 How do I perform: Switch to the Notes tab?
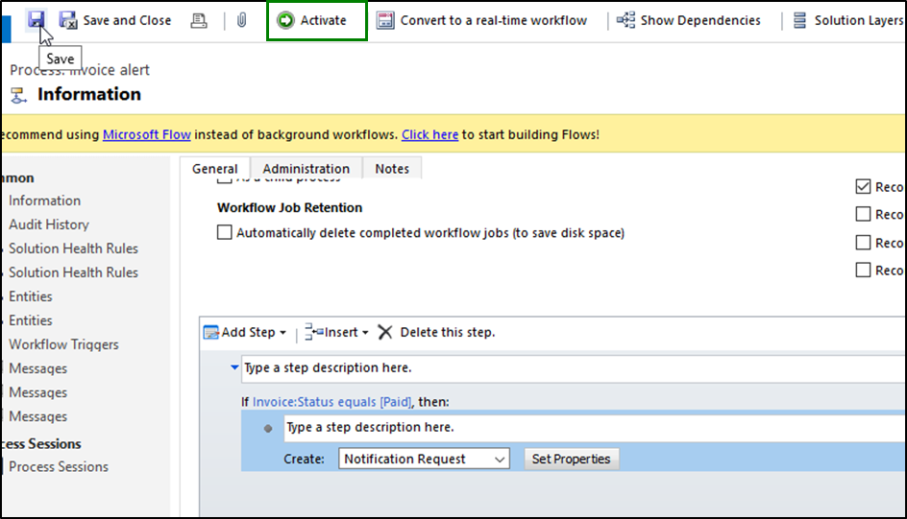[392, 169]
